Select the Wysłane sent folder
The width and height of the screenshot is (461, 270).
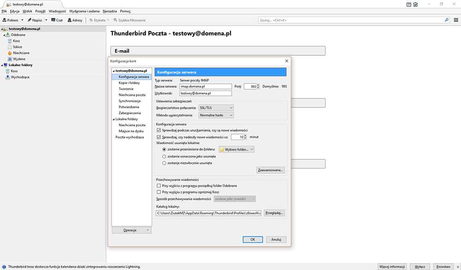click(19, 59)
